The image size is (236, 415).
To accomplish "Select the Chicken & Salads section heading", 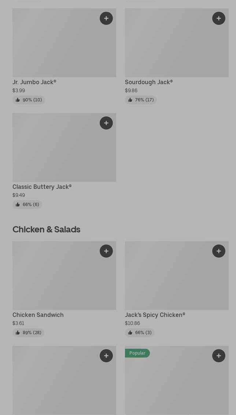I will (x=47, y=229).
